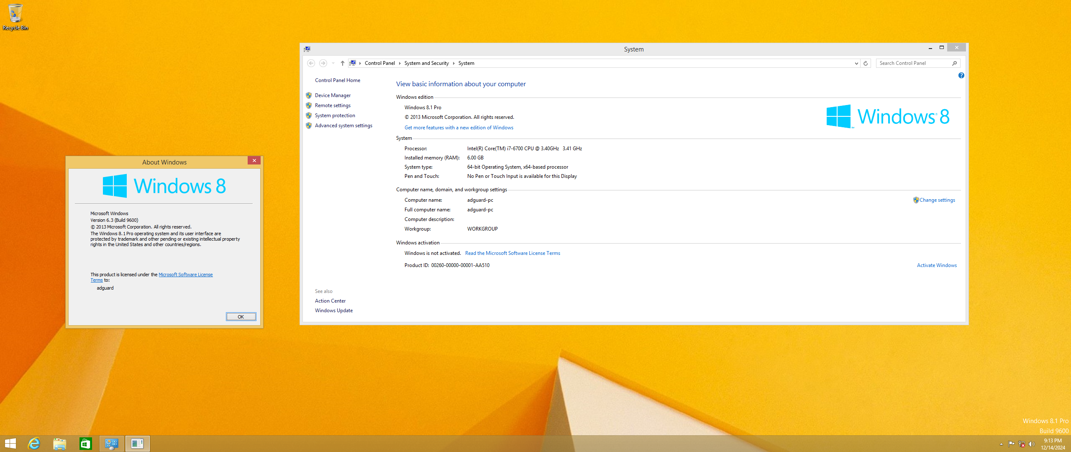This screenshot has height=452, width=1071.
Task: Click the System window title bar icon
Action: (307, 49)
